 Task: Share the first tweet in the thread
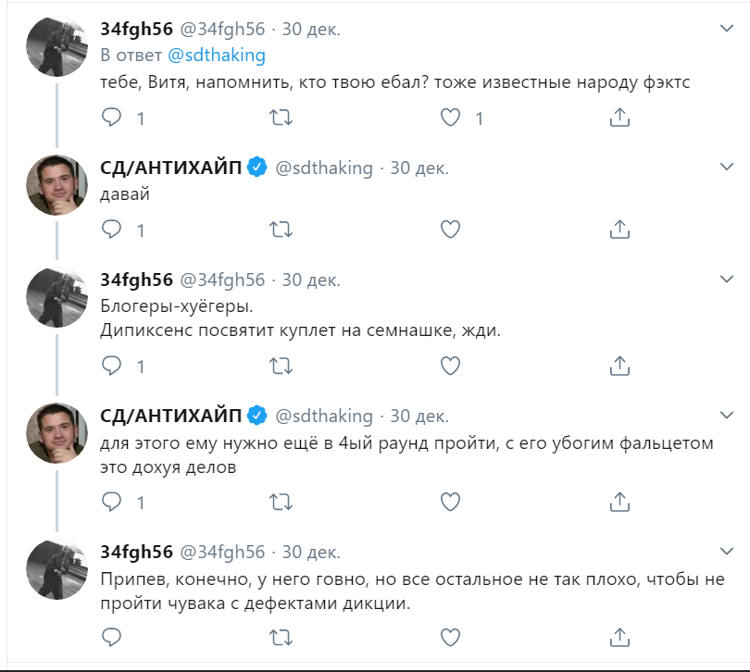(620, 118)
